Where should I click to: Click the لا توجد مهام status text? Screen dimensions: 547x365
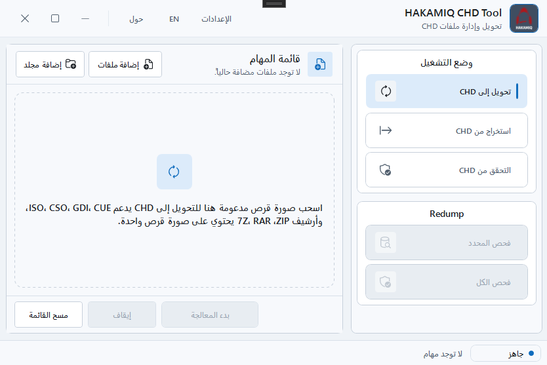pos(443,354)
